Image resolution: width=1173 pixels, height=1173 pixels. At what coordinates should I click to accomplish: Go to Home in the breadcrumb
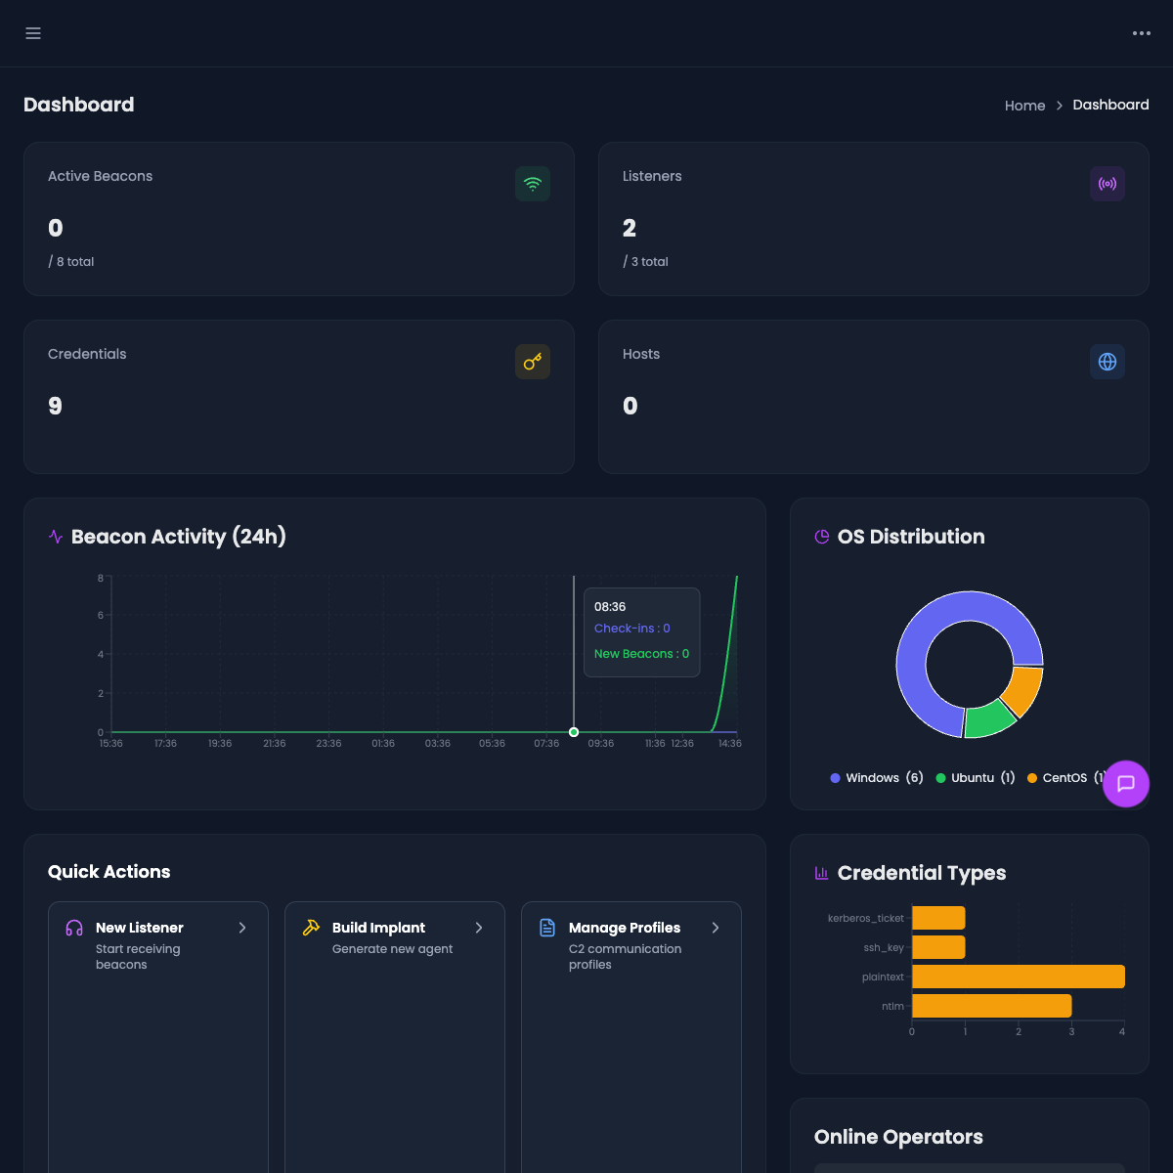point(1024,106)
